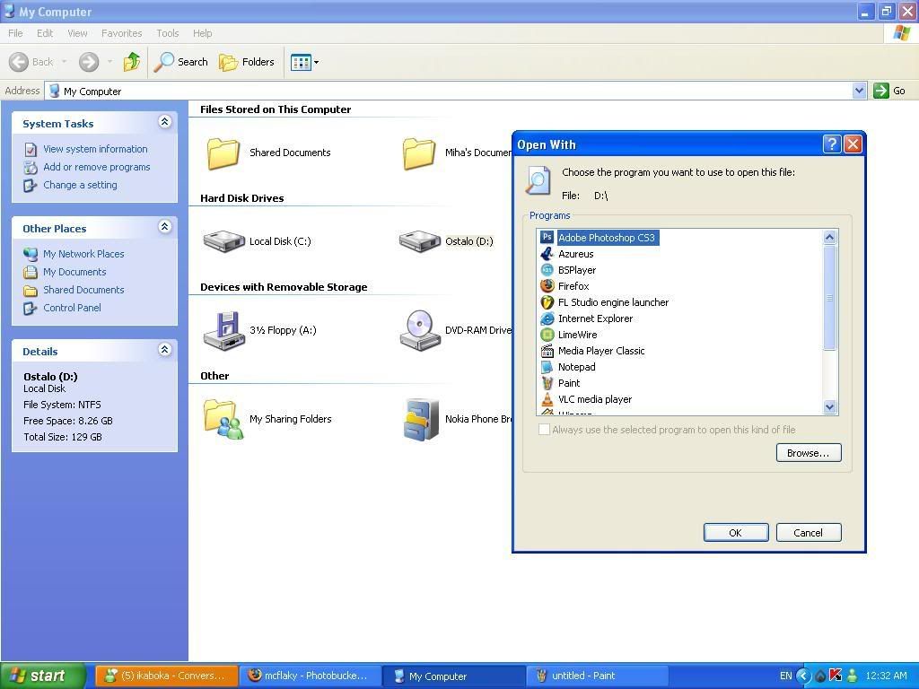This screenshot has height=689, width=919.
Task: Open the File menu
Action: 16,33
